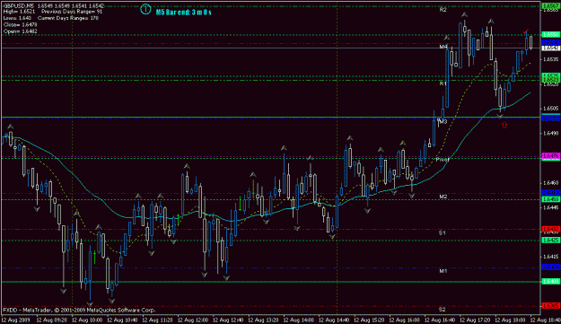Click the "12 Aug 2009" time axis label

[x=16, y=320]
